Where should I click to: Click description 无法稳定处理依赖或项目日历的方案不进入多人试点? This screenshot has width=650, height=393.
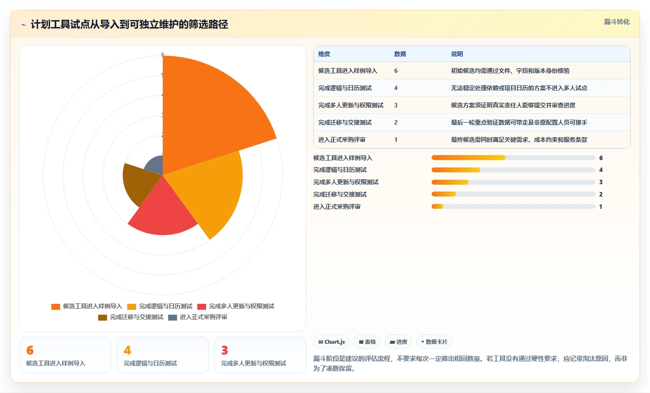[519, 88]
